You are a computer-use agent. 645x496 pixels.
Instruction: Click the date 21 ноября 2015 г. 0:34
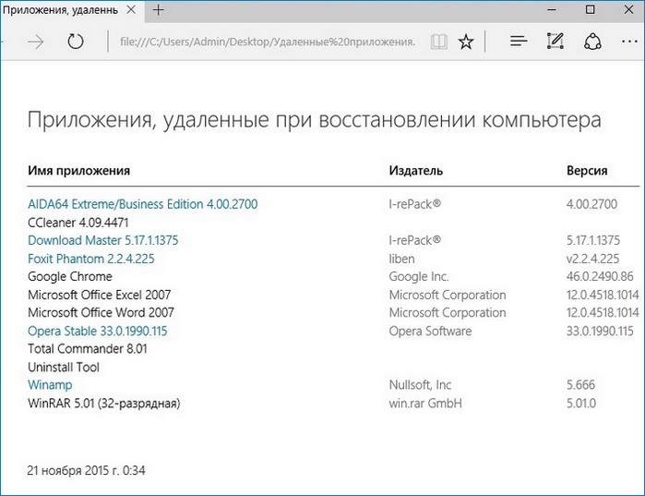[86, 470]
